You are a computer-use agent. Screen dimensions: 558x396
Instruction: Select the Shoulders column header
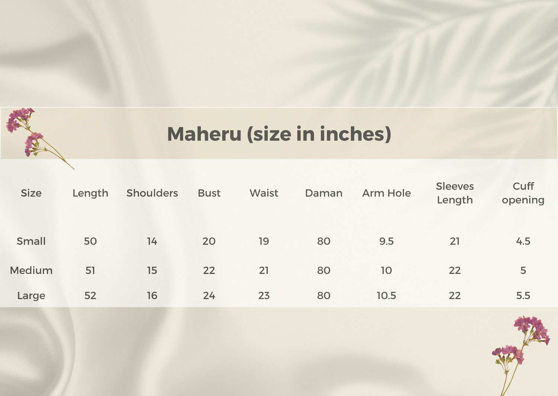coord(152,193)
